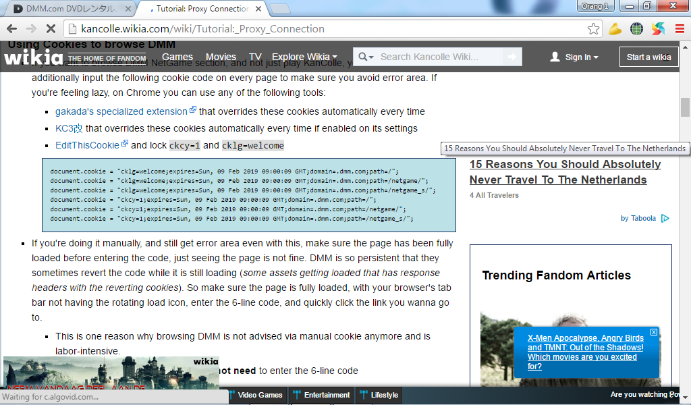Click the 4 All Travelers source text
The height and width of the screenshot is (405, 691).
(494, 195)
